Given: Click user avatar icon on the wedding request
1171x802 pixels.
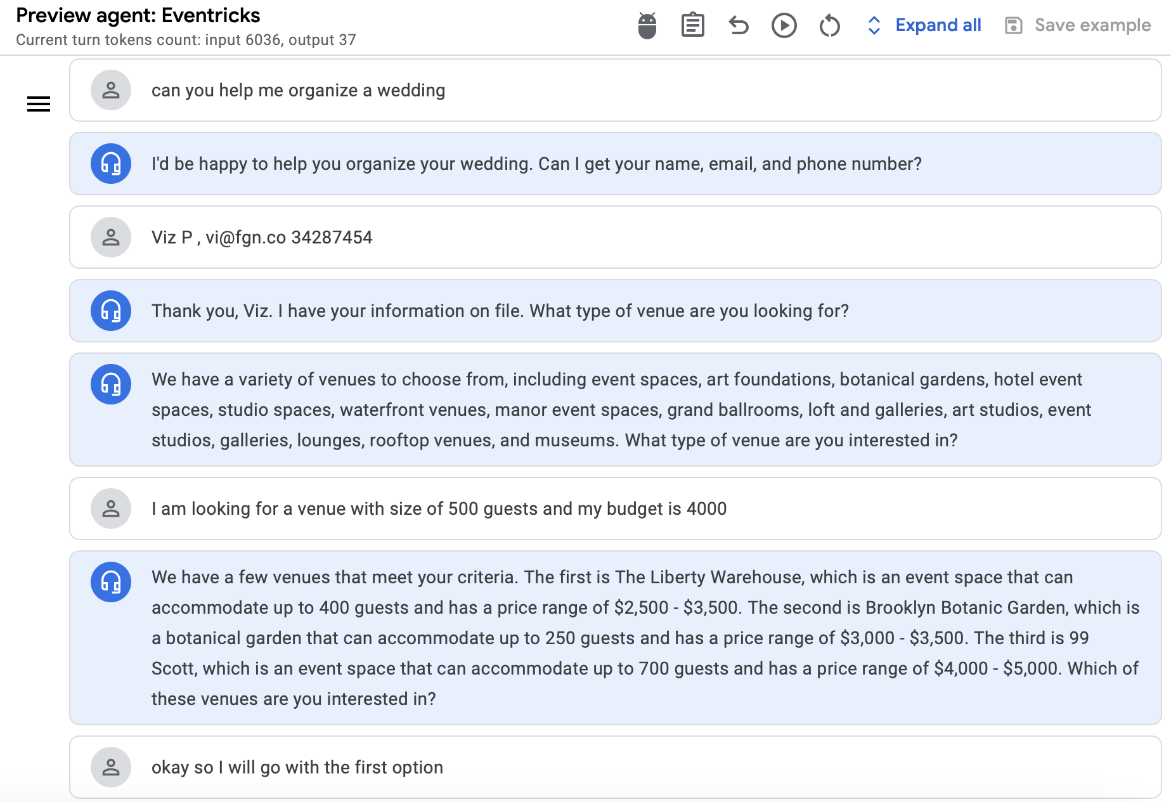Looking at the screenshot, I should 111,90.
